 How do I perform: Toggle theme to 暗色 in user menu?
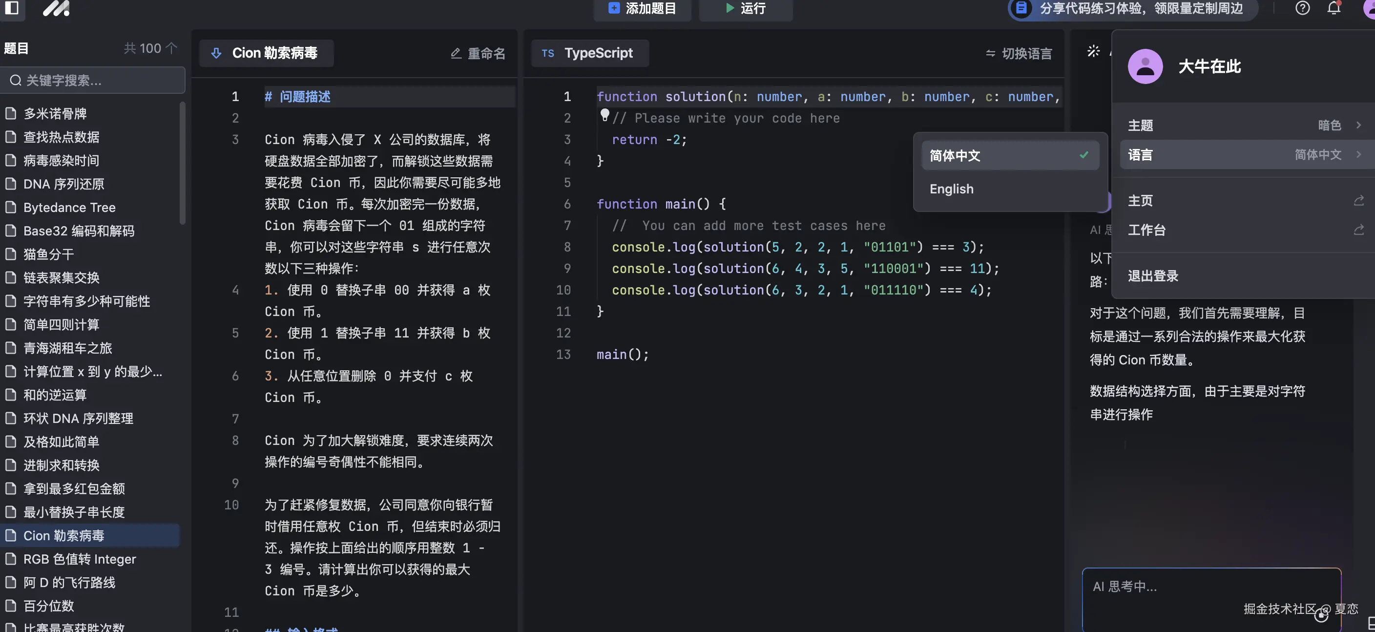[1329, 125]
